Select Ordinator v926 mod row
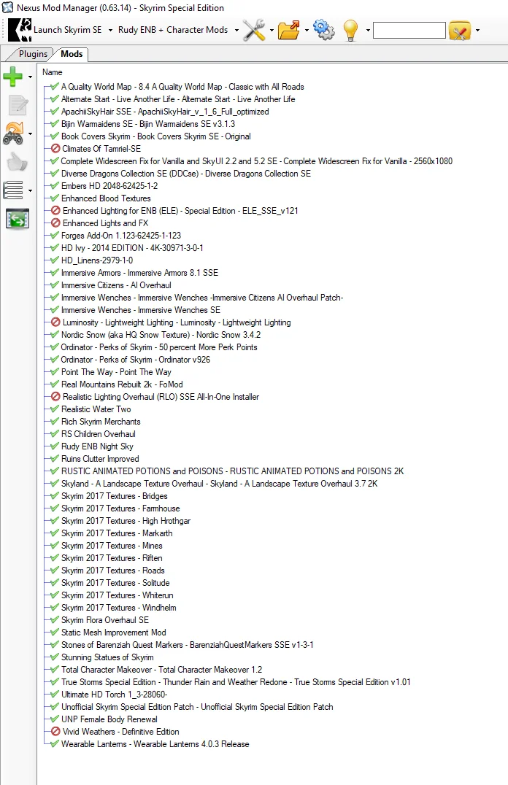Image resolution: width=508 pixels, height=785 pixels. [135, 360]
